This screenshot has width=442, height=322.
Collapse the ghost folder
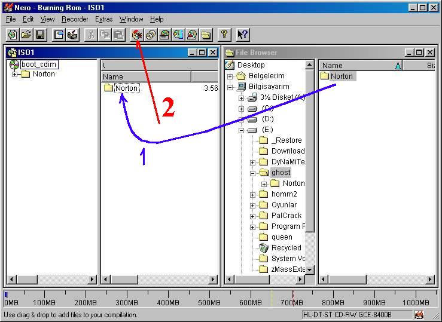252,173
